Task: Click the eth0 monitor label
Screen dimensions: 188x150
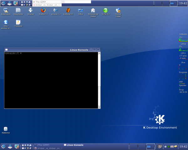Action: [181, 82]
